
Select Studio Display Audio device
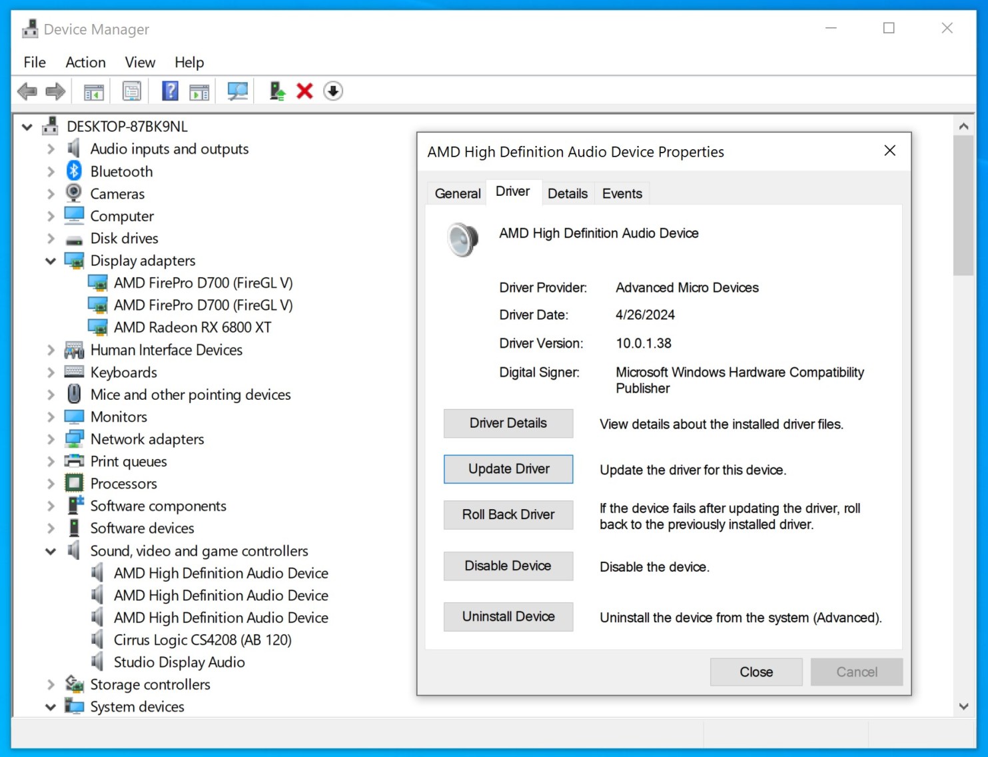179,662
